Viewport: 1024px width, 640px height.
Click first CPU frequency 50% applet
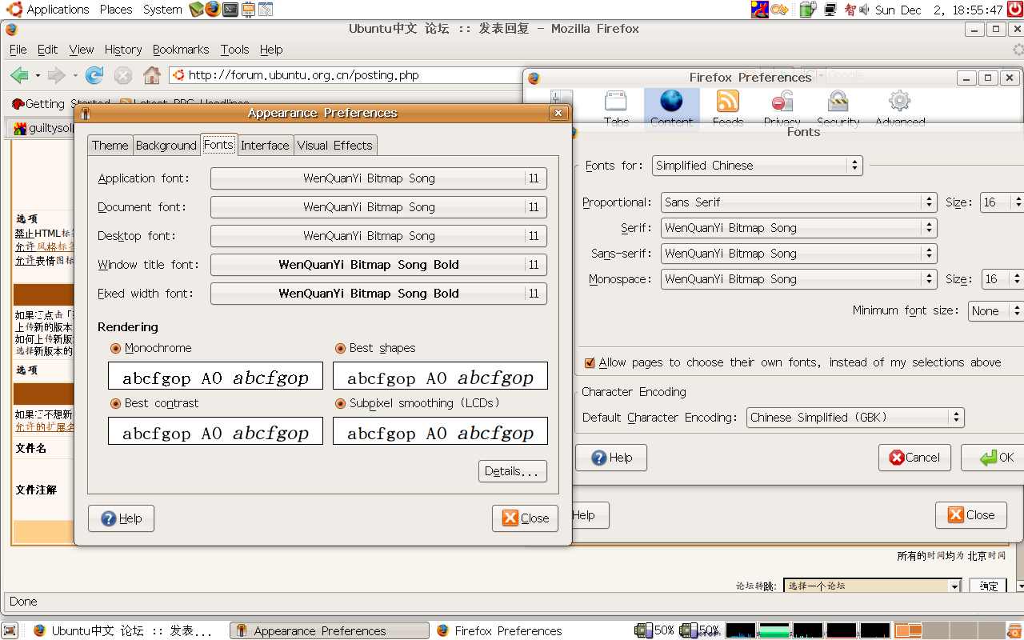pyautogui.click(x=654, y=630)
